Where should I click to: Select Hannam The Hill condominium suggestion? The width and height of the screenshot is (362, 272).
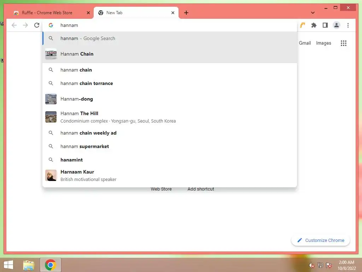click(x=170, y=117)
